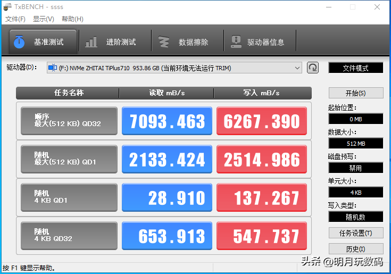Image resolution: width=391 pixels, height=274 pixels.
Task: Open the 历史(I) history button
Action: point(356,249)
